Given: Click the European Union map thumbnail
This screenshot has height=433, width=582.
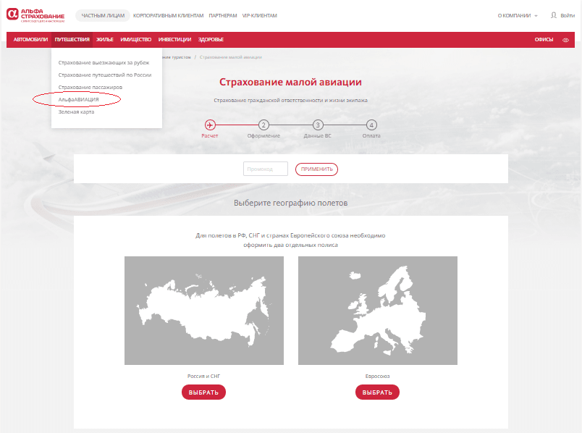Looking at the screenshot, I should tap(377, 310).
